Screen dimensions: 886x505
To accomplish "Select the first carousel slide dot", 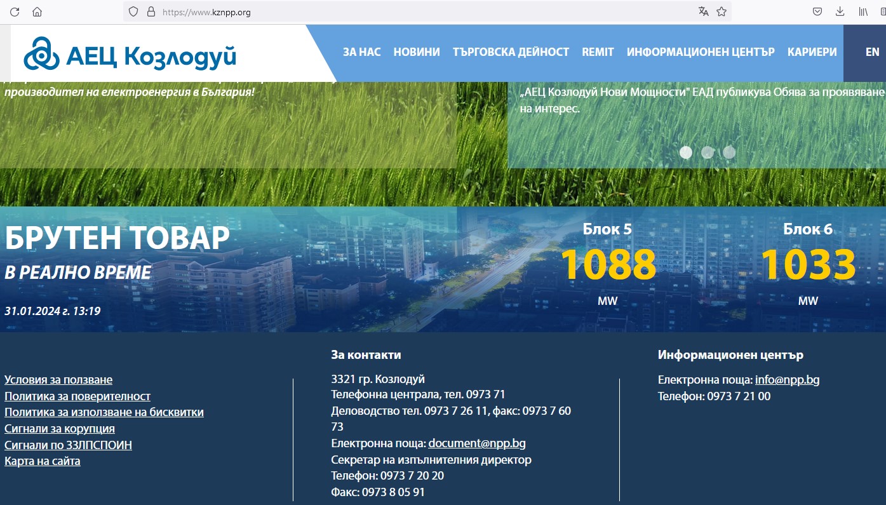I will pyautogui.click(x=686, y=152).
